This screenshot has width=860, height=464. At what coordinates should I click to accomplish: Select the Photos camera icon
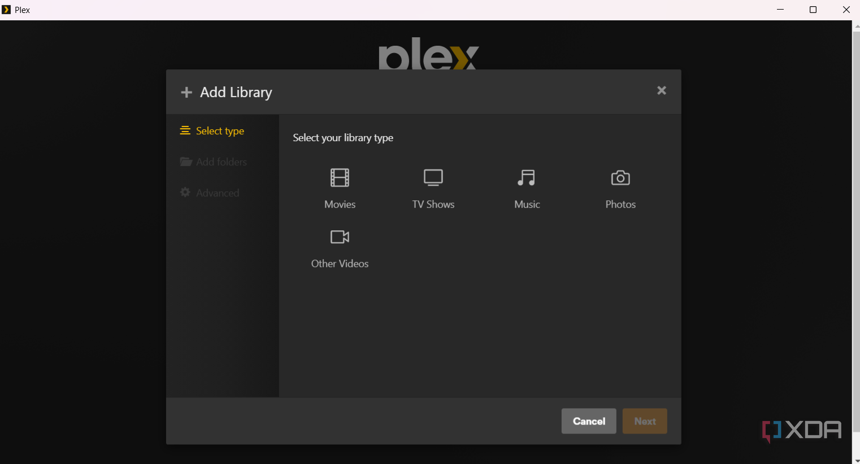(x=620, y=178)
